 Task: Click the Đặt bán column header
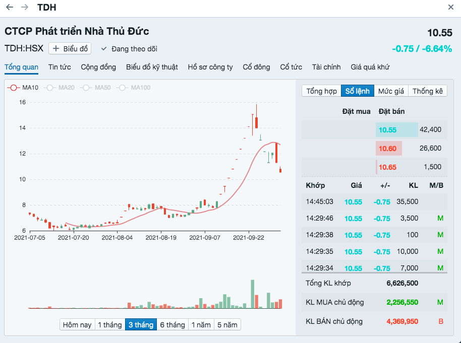(391, 111)
